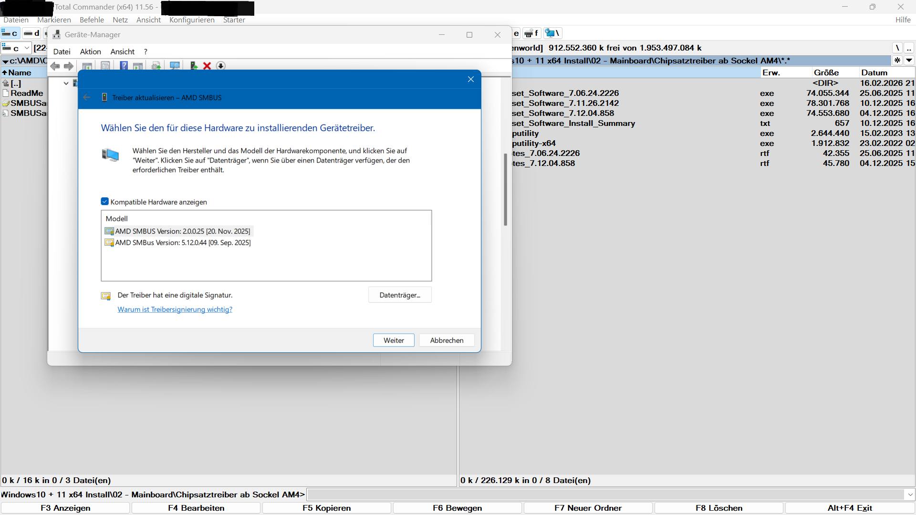Open right panel directory history dropdown arrow

point(909,61)
